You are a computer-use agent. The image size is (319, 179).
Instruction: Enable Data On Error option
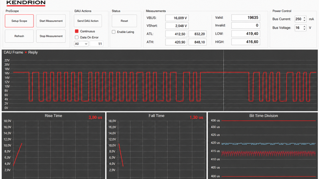tap(77, 37)
